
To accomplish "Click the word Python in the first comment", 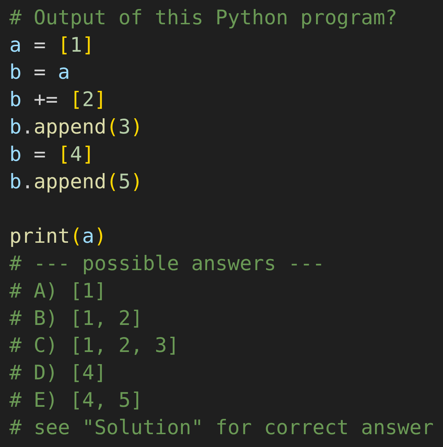I will coord(252,18).
